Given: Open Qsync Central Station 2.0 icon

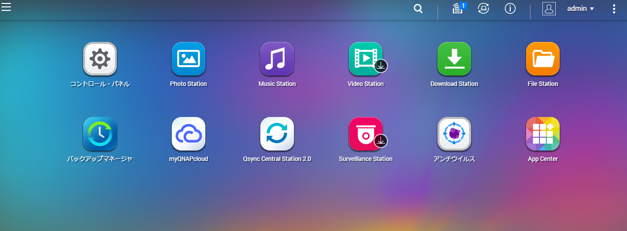Looking at the screenshot, I should (x=277, y=134).
